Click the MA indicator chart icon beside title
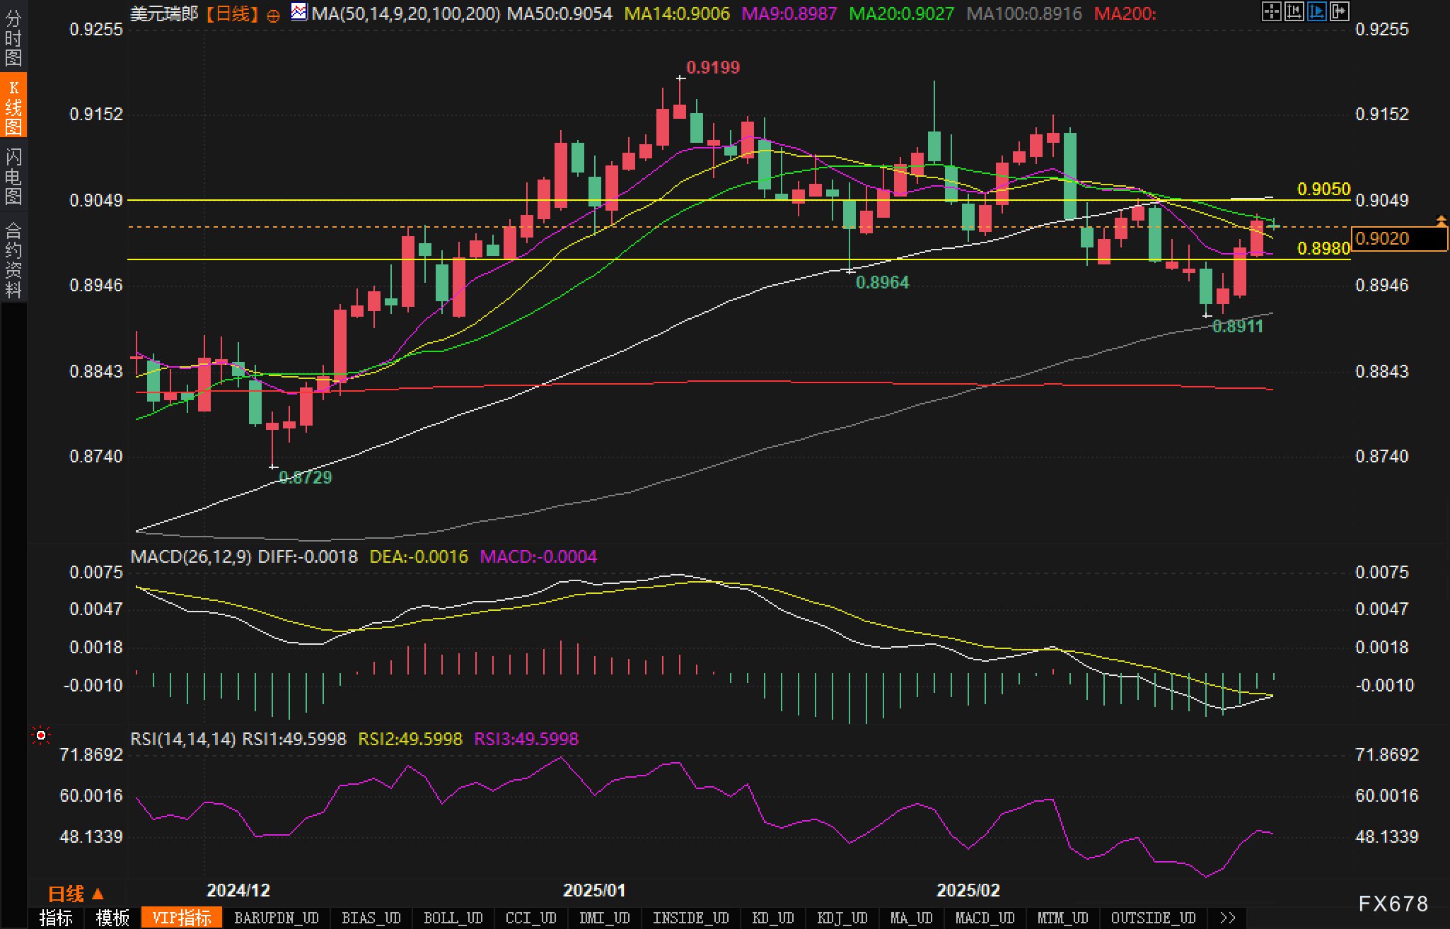This screenshot has width=1450, height=929. click(299, 13)
